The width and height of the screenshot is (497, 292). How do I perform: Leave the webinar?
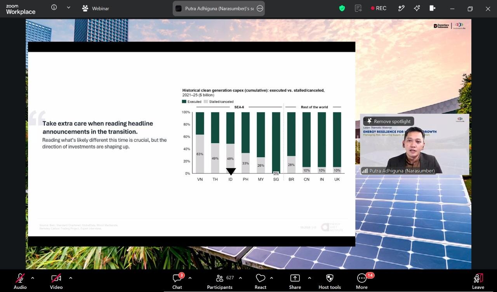[x=478, y=278]
